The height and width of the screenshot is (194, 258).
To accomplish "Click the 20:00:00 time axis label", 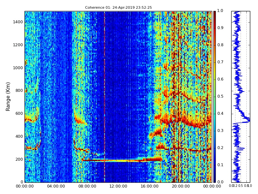I will tap(181, 186).
